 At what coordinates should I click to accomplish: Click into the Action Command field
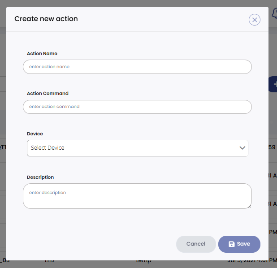(137, 107)
